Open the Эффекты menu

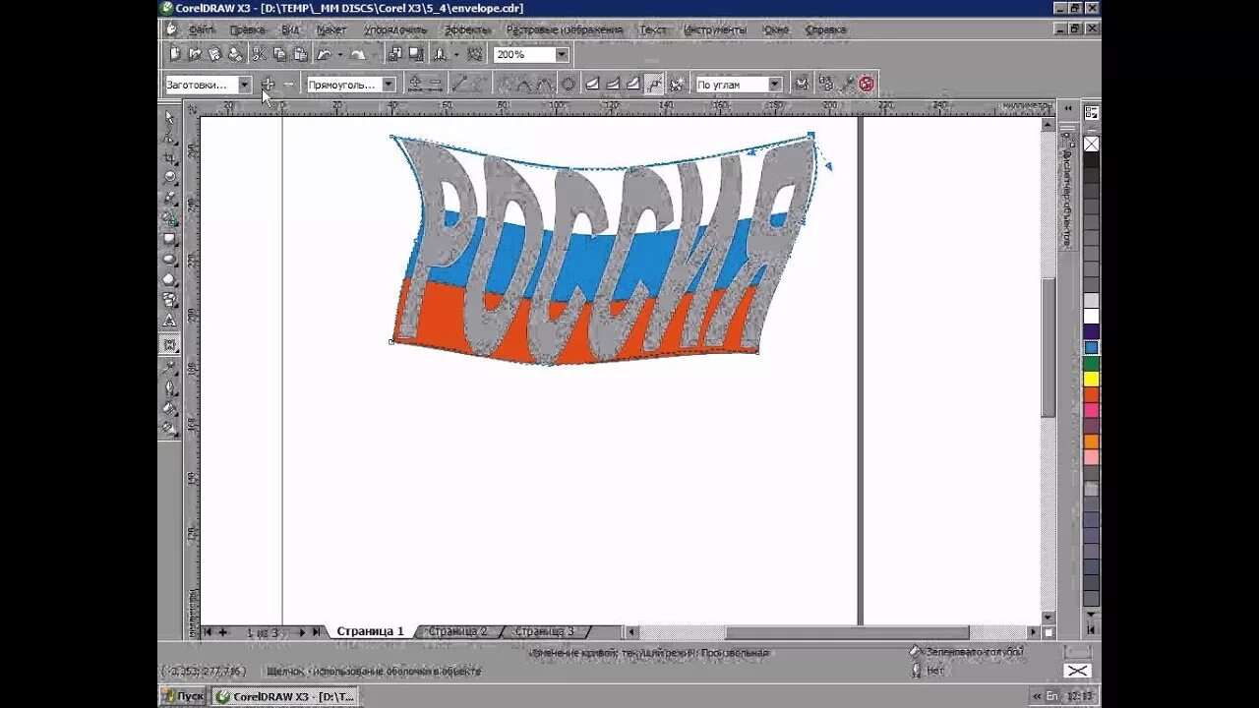pyautogui.click(x=468, y=30)
